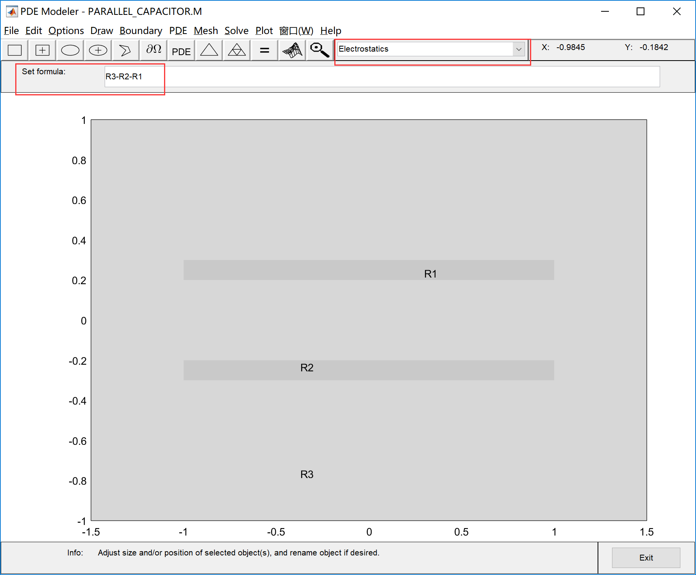This screenshot has height=575, width=696.
Task: Select the polygon drawing tool
Action: [x=125, y=50]
